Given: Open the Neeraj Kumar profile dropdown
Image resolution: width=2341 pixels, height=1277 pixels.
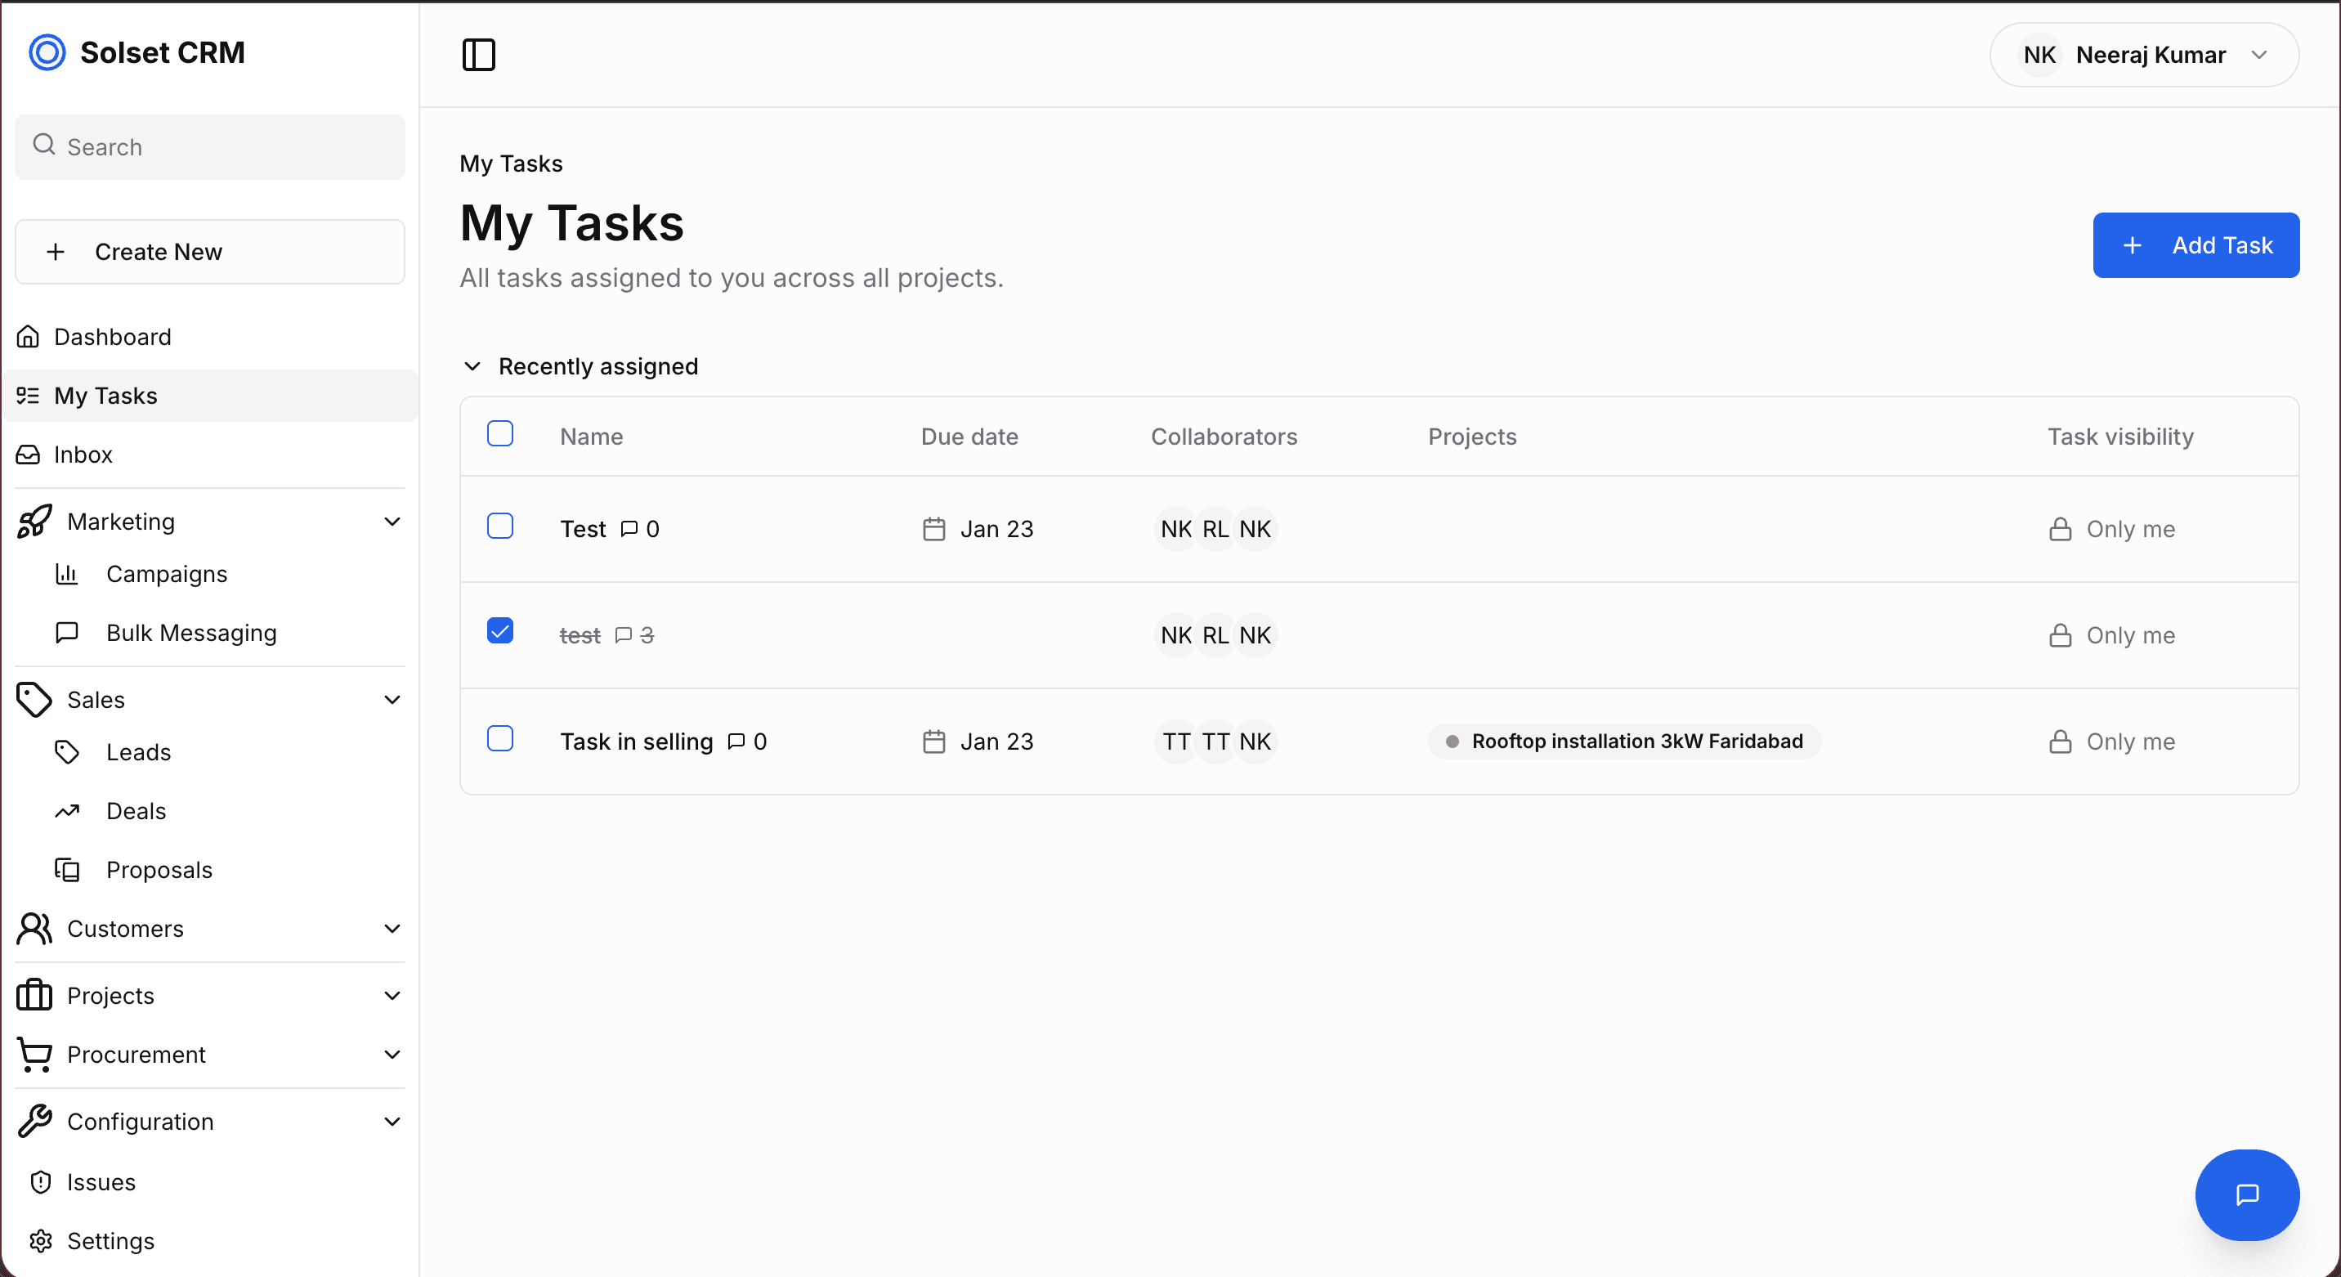Looking at the screenshot, I should tap(2145, 55).
